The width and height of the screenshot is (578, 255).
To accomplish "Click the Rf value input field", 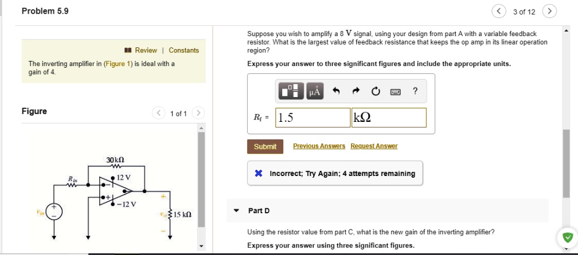I will (313, 117).
